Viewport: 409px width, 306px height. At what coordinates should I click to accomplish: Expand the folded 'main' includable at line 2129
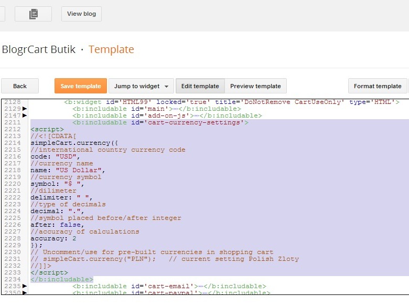[25, 109]
